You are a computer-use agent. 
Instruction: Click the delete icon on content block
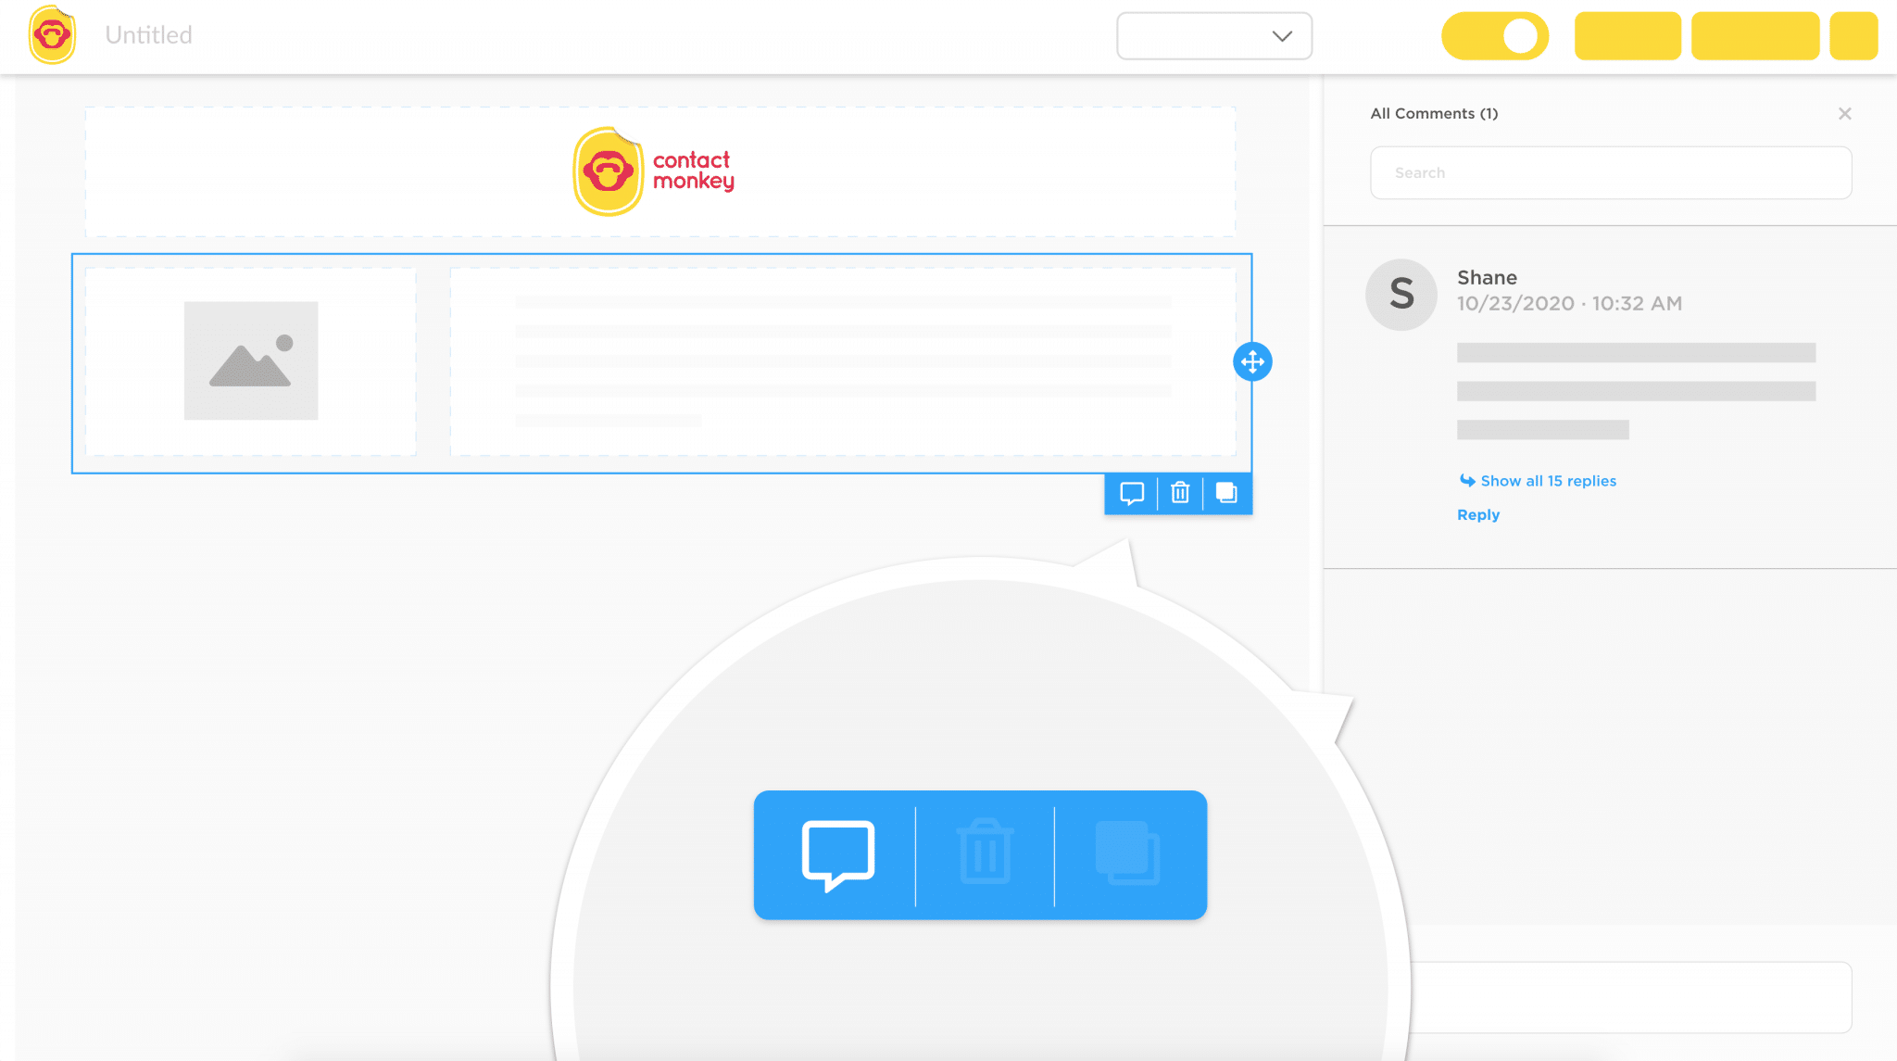[x=1179, y=493]
